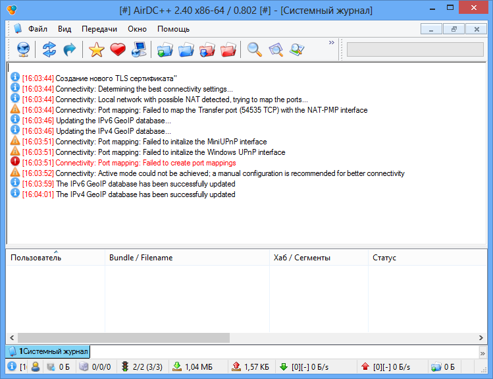Click the status bar info icon
Viewport: 493px width, 379px height.
12,366
